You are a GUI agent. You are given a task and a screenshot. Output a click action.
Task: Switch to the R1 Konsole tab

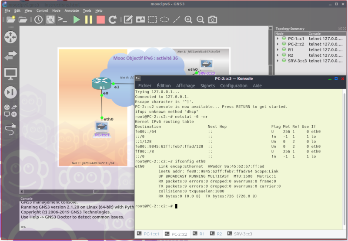pyautogui.click(x=199, y=234)
